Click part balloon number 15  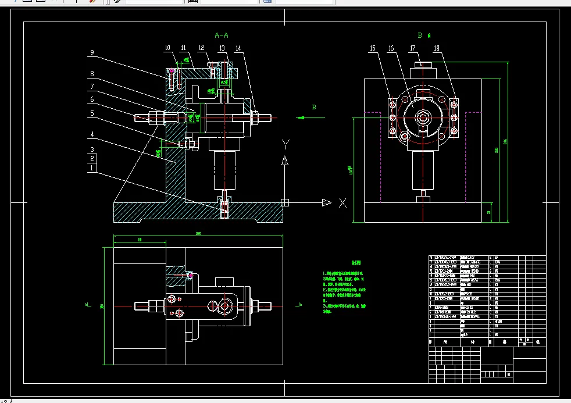pyautogui.click(x=373, y=48)
